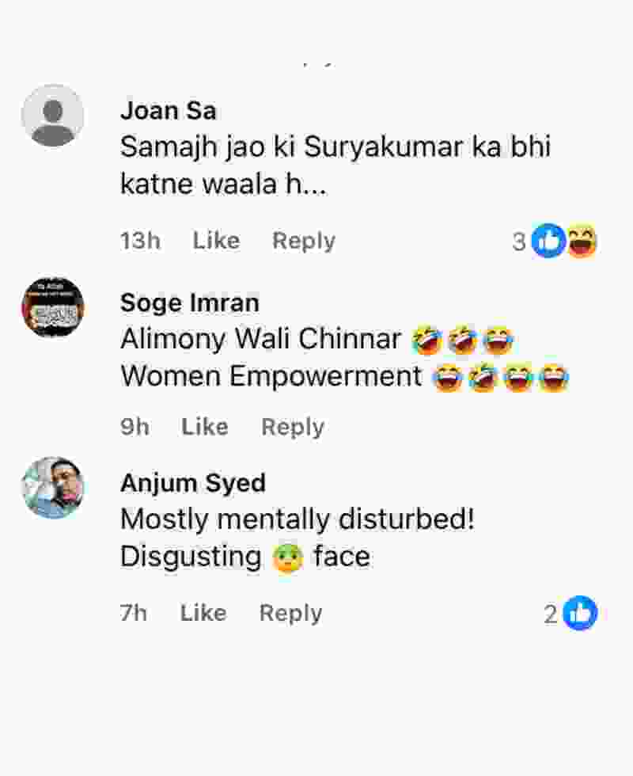Viewport: 633px width, 776px height.
Task: Open Anjum Syed's profile name link
Action: [x=192, y=482]
